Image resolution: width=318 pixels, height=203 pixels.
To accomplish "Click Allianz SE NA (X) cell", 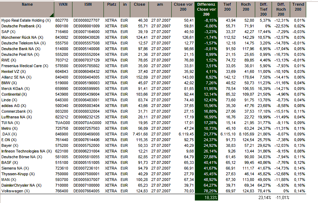I will click(16, 77).
